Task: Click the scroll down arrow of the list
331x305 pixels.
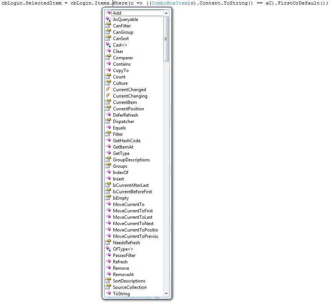Action: [166, 294]
